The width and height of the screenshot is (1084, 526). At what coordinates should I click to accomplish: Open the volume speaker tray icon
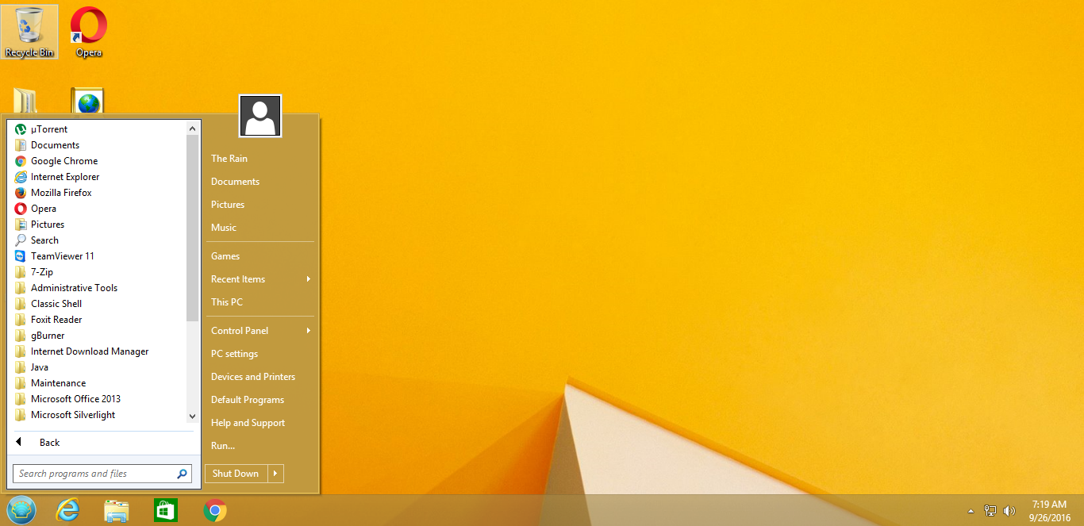(x=1009, y=511)
